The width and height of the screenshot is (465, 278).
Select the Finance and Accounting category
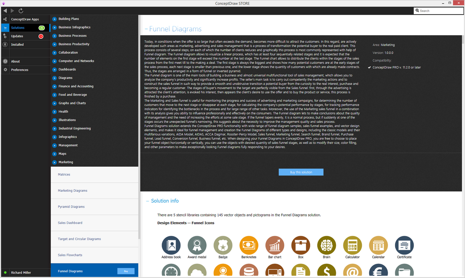coord(76,86)
